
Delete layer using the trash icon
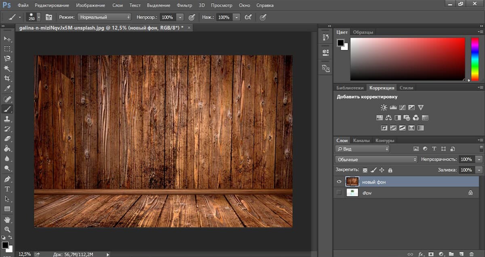pyautogui.click(x=471, y=254)
